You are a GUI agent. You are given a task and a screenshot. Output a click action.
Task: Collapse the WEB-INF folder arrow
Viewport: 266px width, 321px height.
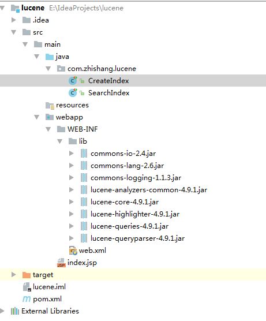[48, 129]
